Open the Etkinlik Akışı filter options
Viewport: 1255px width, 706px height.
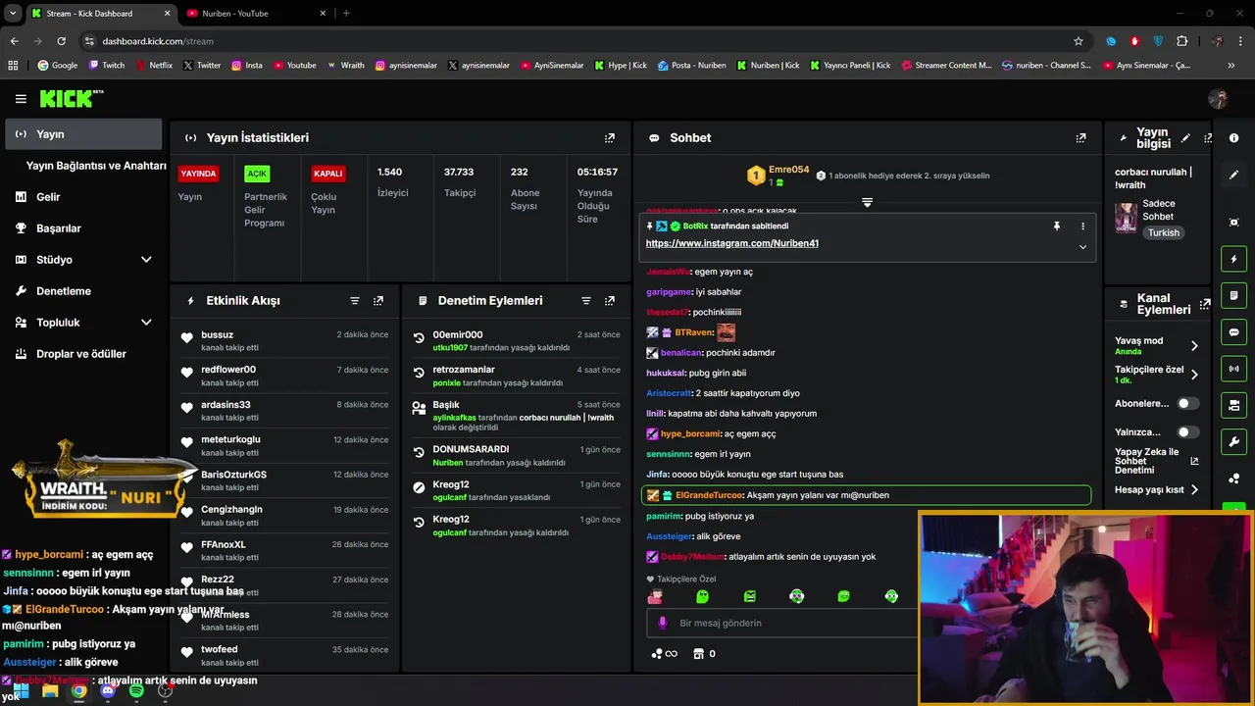coord(355,301)
